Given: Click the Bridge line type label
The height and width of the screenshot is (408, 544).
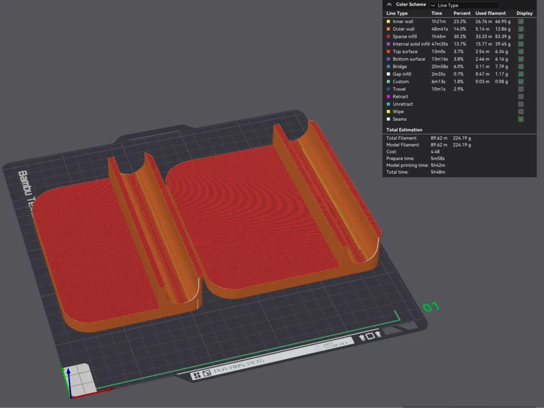Looking at the screenshot, I should coord(400,67).
